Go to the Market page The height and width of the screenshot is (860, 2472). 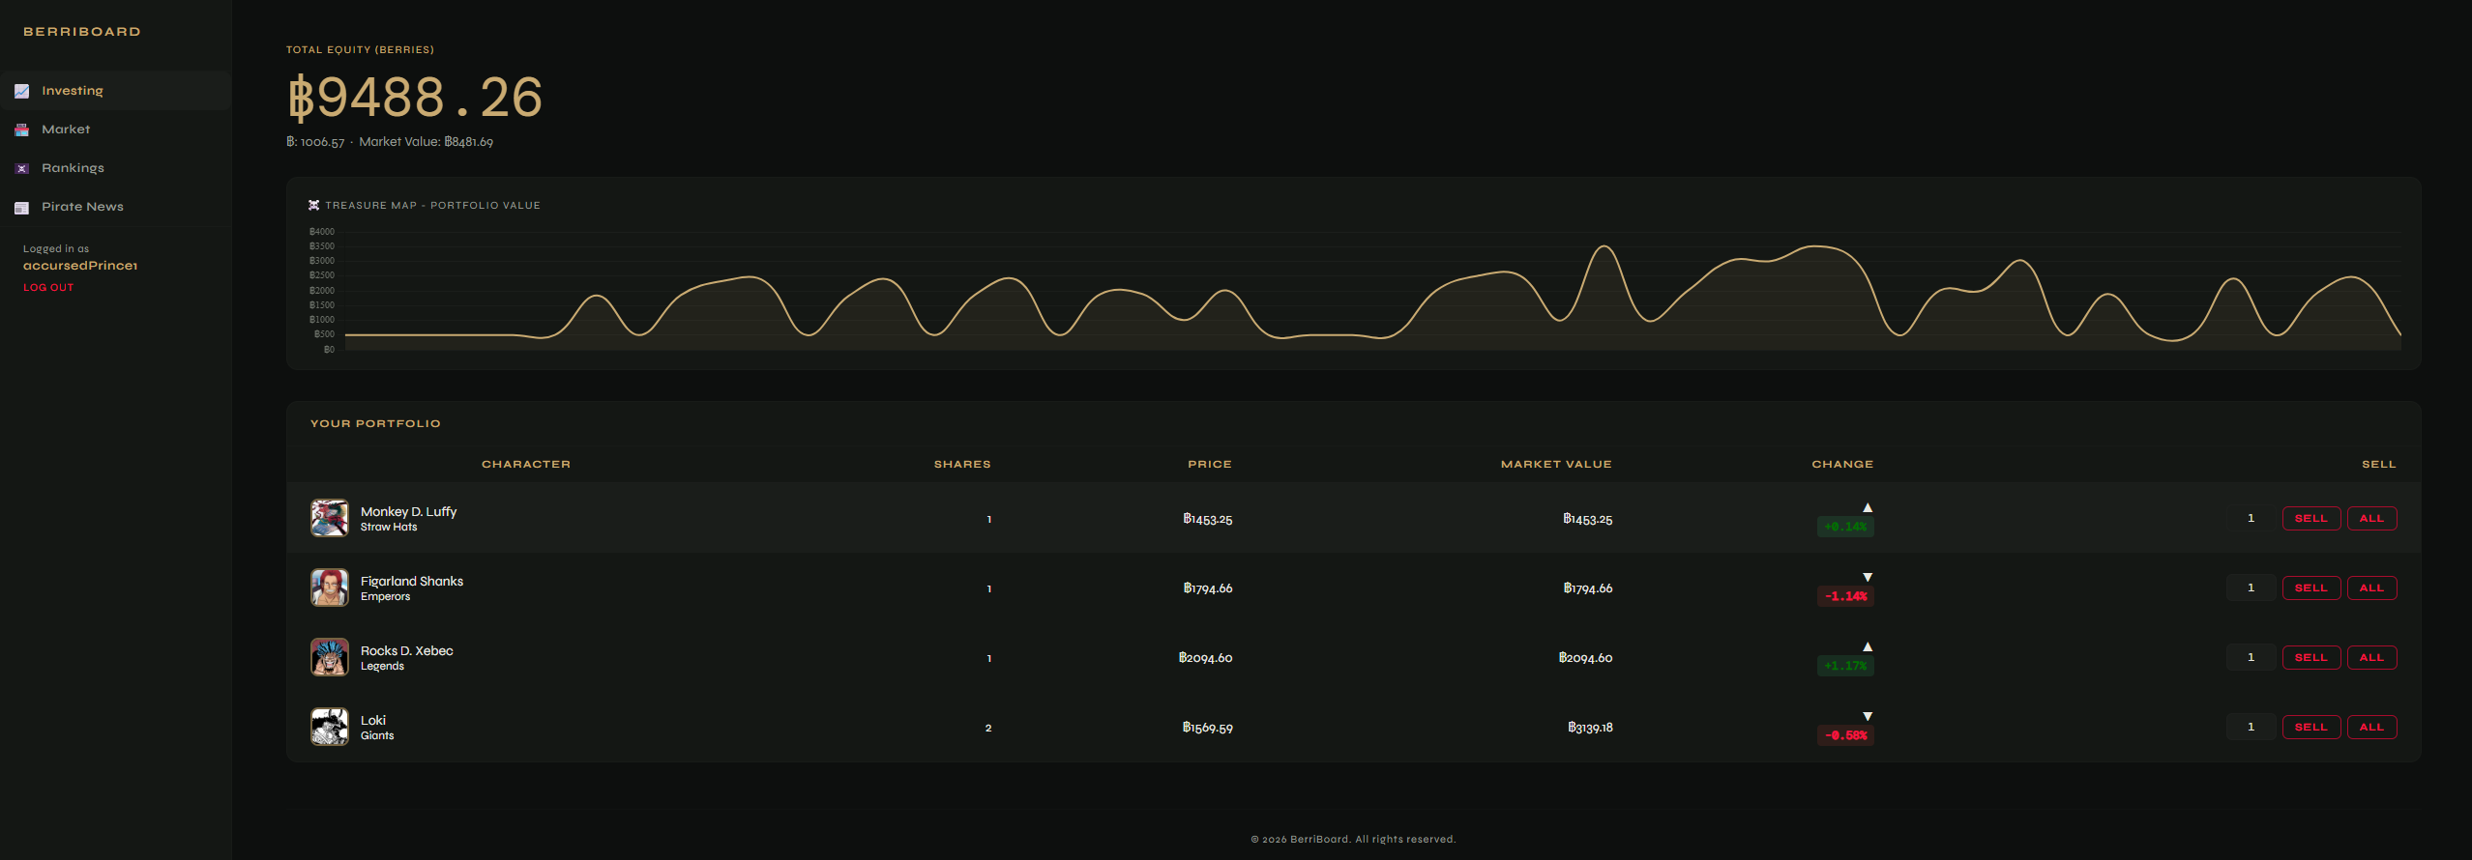click(115, 129)
